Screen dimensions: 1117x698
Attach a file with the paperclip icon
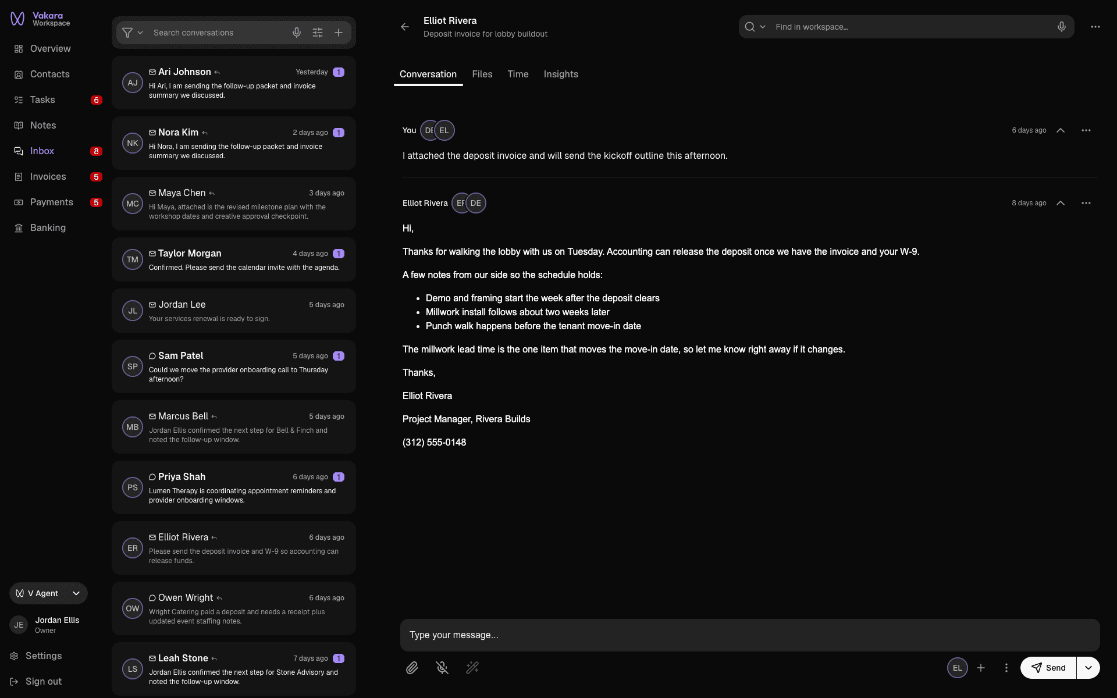[412, 668]
